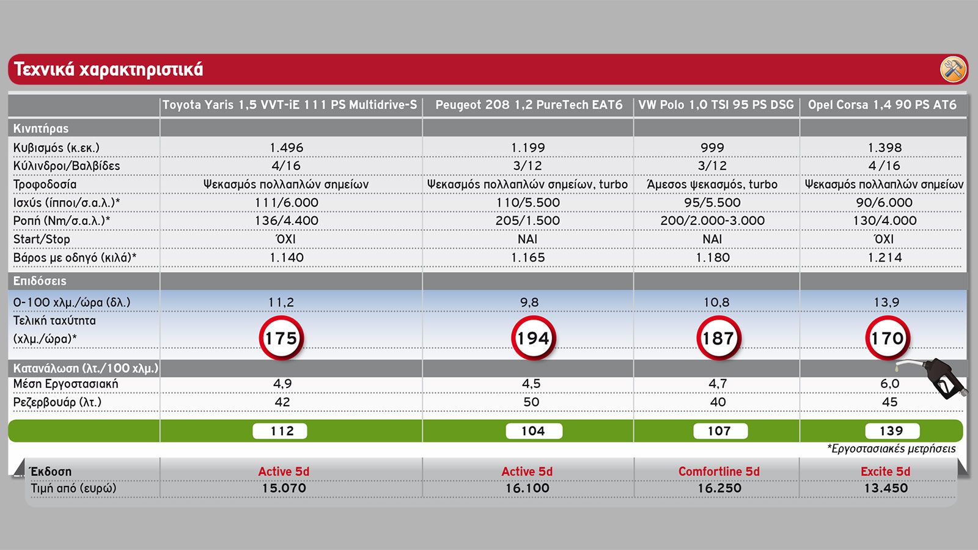Click the 16.250 price value
The image size is (978, 550).
pos(719,488)
